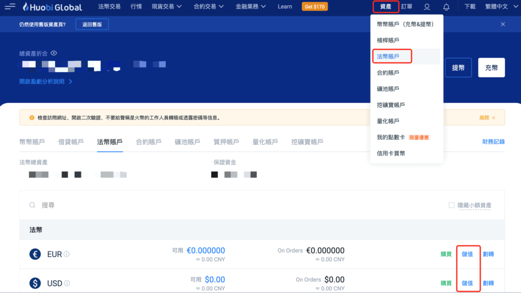The image size is (521, 293).
Task: Enable the 隱藏小額資產 checkbox
Action: point(451,205)
